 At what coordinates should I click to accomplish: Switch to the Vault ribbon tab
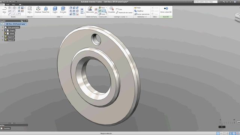(x=7, y=4)
